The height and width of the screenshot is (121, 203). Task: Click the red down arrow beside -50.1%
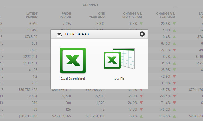(174, 96)
